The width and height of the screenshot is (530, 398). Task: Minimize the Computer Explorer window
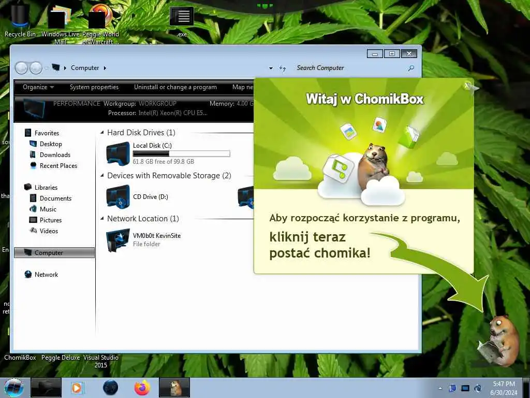point(375,54)
